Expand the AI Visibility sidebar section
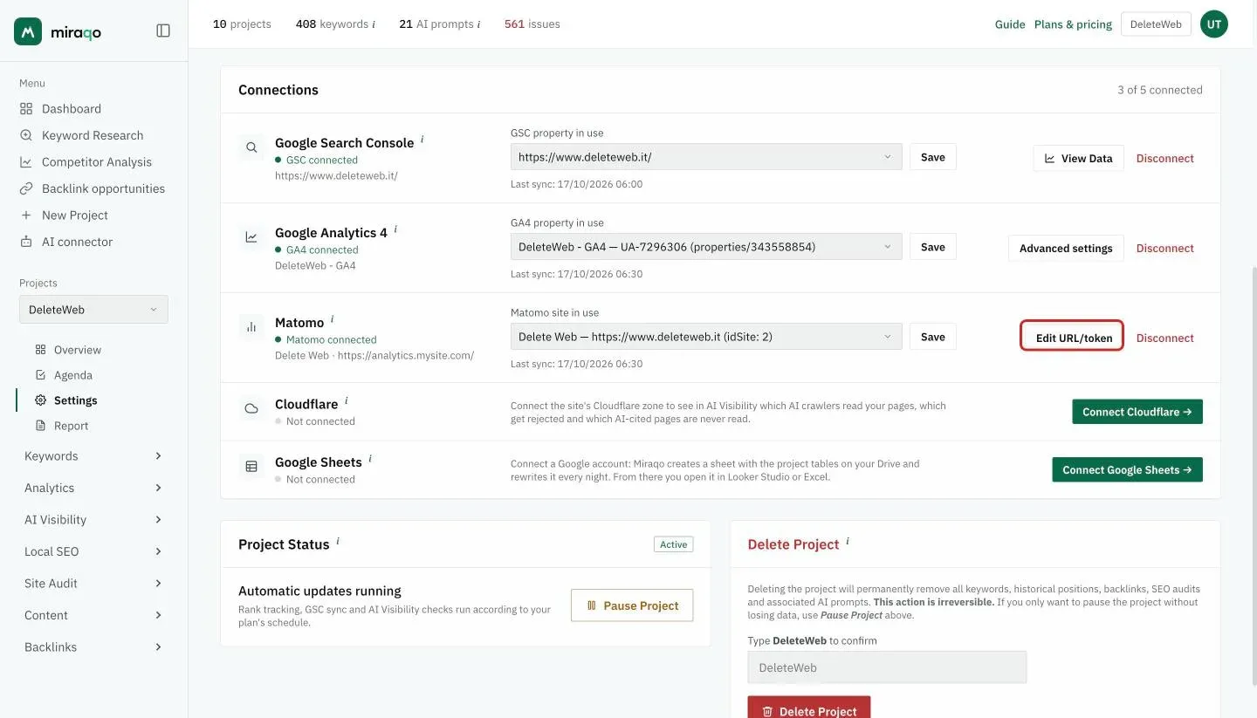The height and width of the screenshot is (718, 1257). click(x=93, y=520)
